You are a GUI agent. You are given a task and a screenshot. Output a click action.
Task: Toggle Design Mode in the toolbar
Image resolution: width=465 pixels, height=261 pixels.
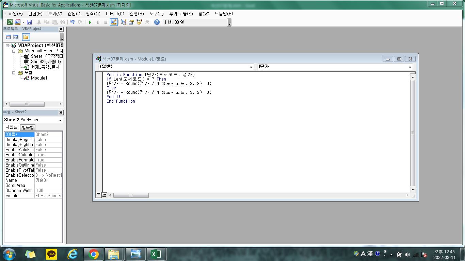pos(114,22)
